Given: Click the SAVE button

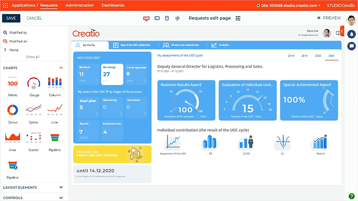Looking at the screenshot, I should coord(11,18).
